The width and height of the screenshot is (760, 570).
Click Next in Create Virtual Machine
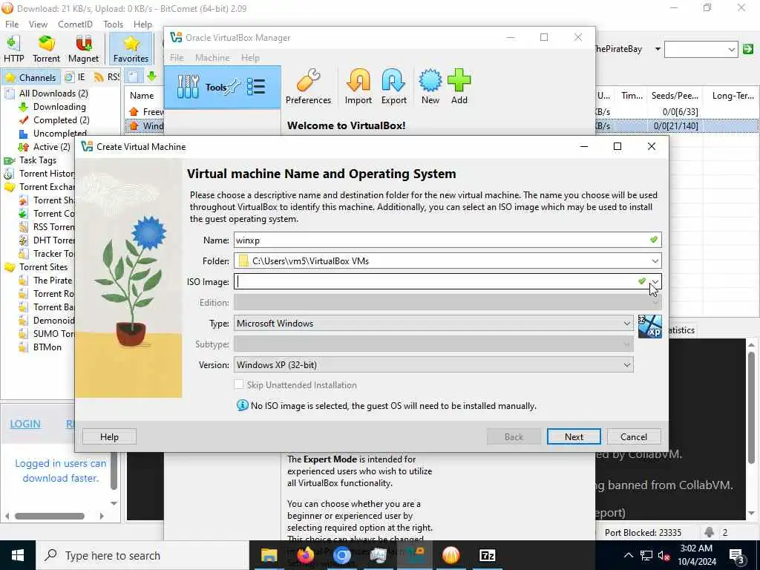(x=574, y=436)
